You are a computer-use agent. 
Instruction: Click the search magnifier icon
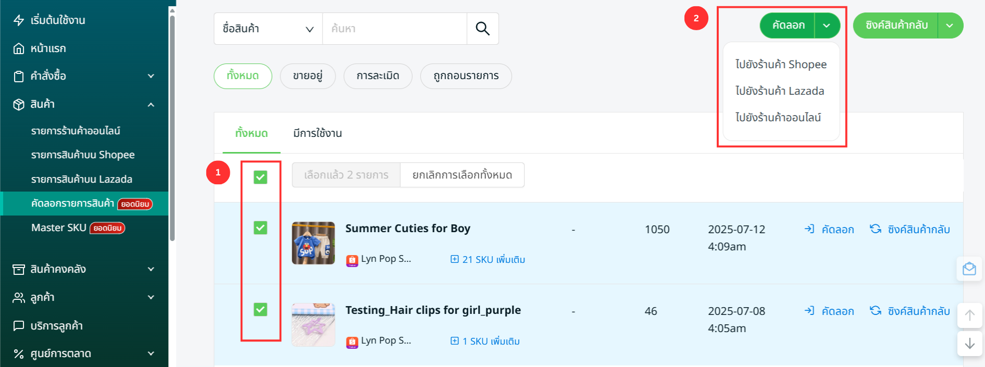(482, 29)
